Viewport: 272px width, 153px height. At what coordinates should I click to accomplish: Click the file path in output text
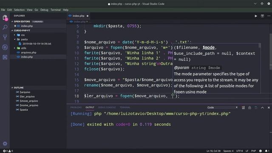pyautogui.click(x=167, y=114)
